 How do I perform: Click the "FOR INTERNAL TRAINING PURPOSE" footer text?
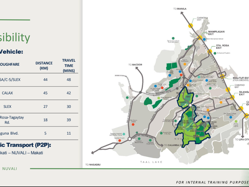[212, 182]
